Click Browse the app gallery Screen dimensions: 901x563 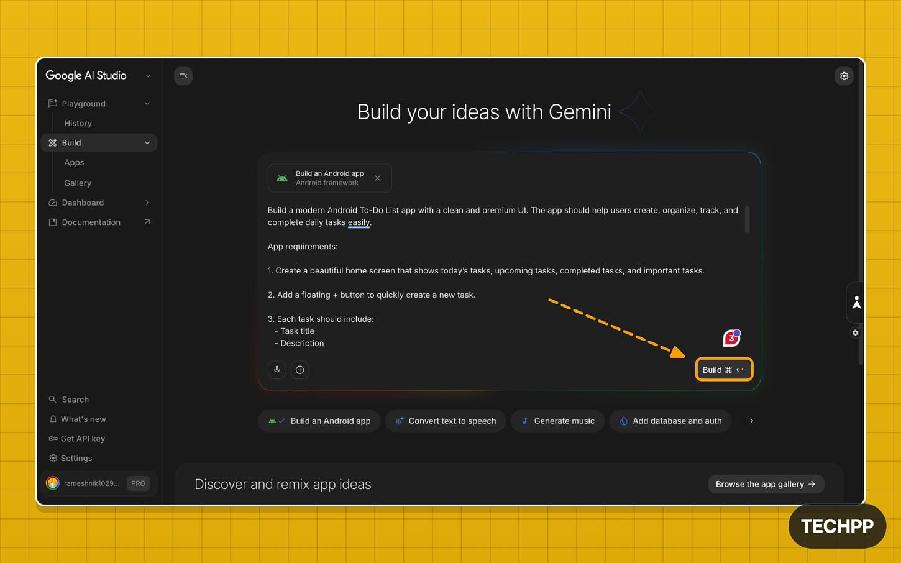[x=766, y=484]
